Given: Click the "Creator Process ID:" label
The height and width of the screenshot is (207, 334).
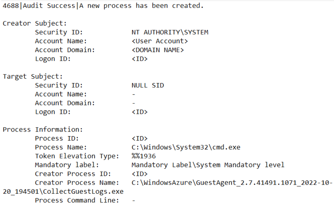Looking at the screenshot, I should (73, 174).
